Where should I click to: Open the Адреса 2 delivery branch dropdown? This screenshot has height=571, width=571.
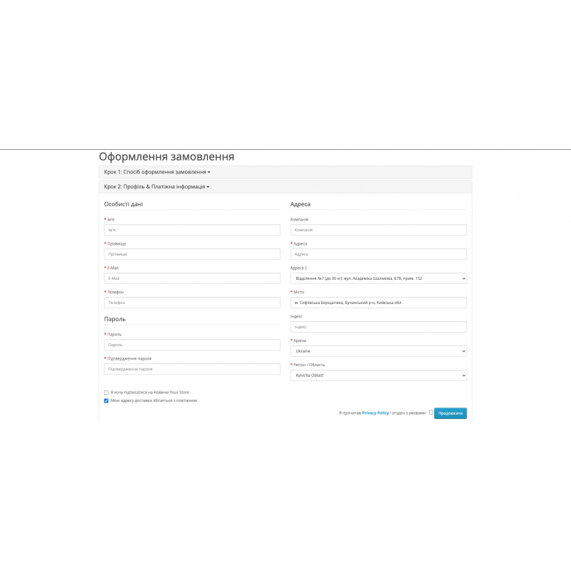378,278
